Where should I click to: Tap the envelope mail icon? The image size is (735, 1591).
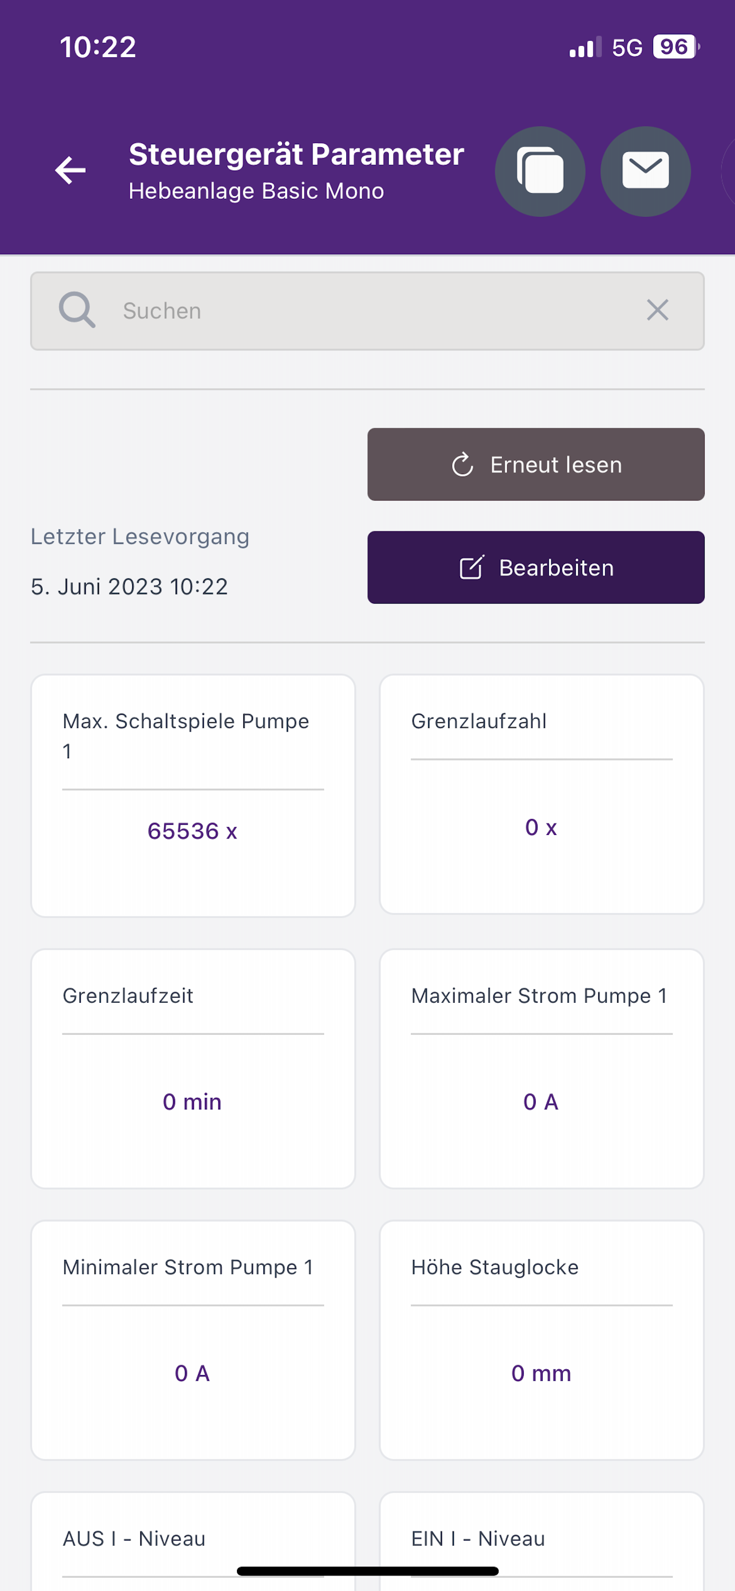pos(646,171)
